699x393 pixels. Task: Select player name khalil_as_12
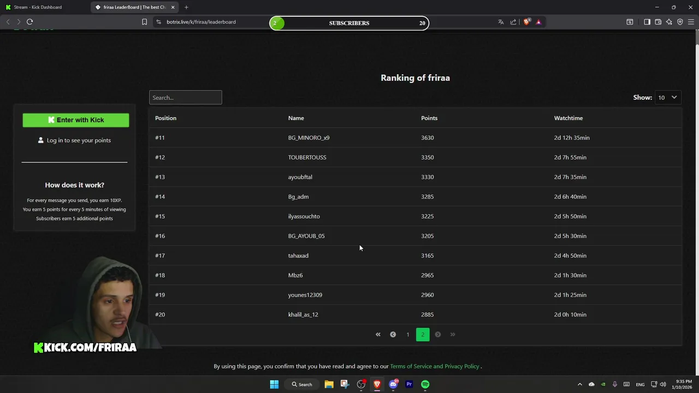click(x=303, y=314)
